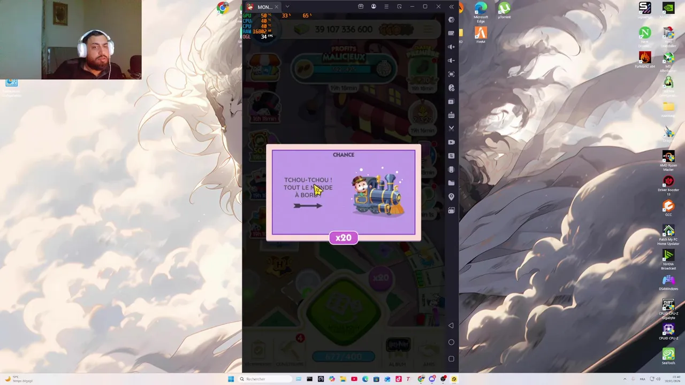Close the MON... emulator tab
The image size is (685, 385).
[x=276, y=7]
